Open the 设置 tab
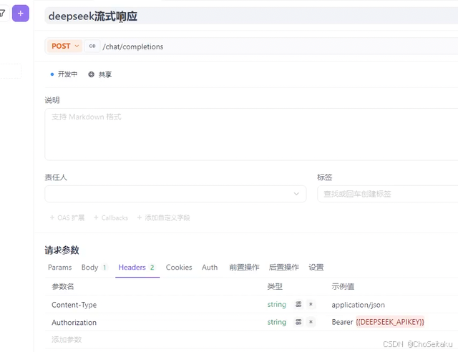Image resolution: width=458 pixels, height=352 pixels. (316, 268)
